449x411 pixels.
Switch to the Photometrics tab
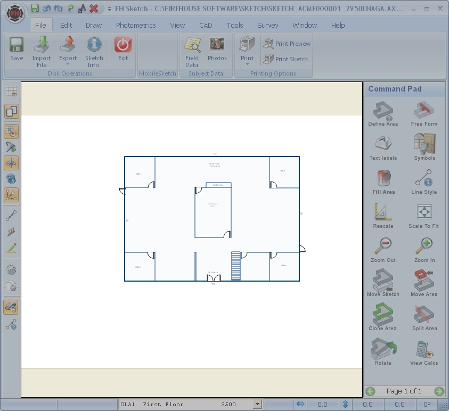136,25
